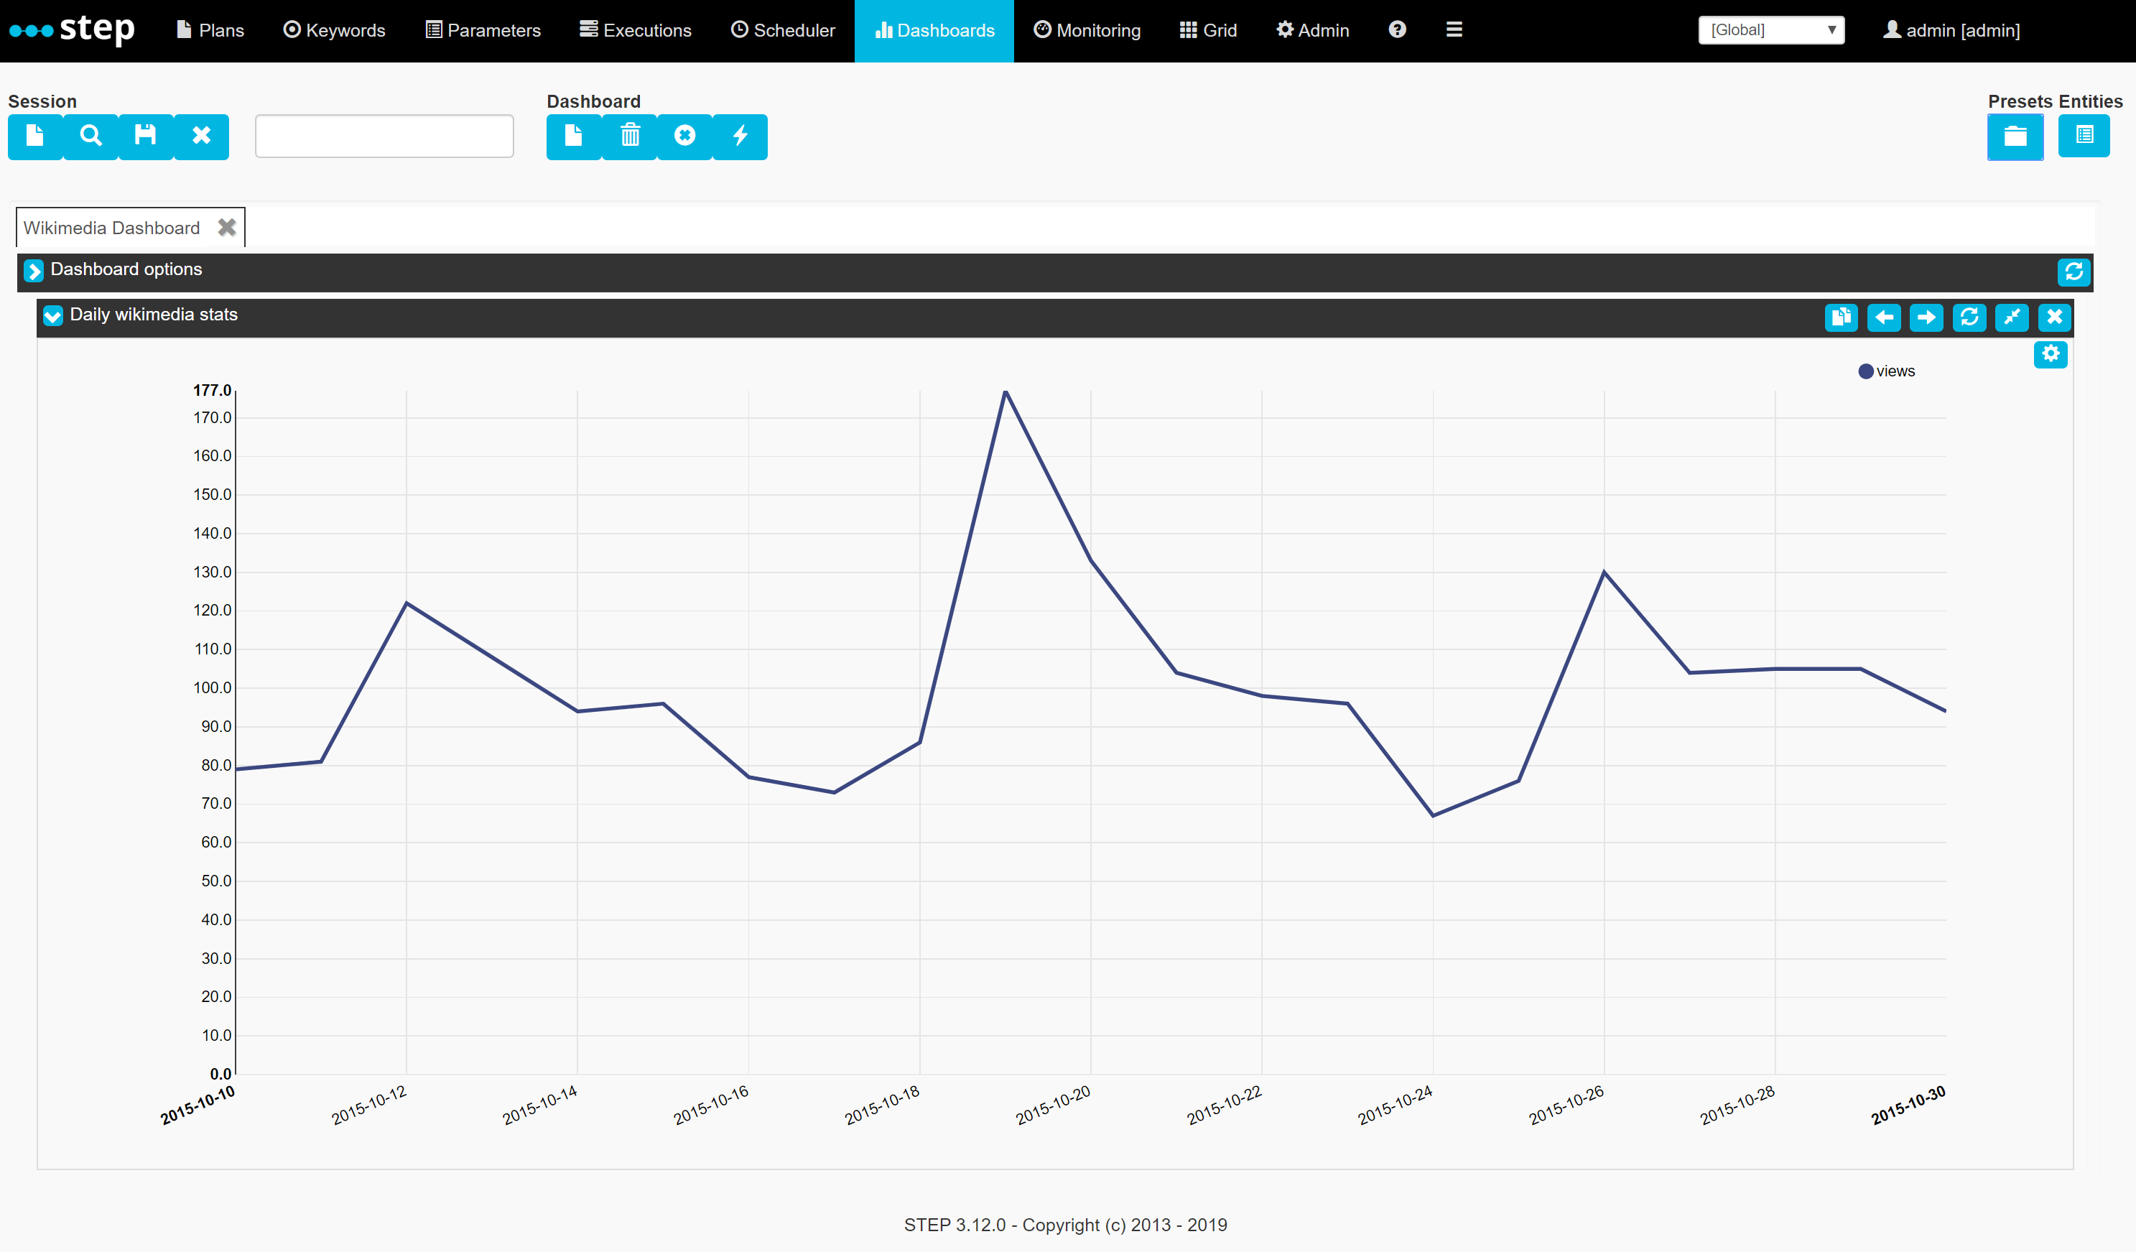2136x1252 pixels.
Task: Remove the Daily wikimedia stats widget
Action: click(2055, 318)
